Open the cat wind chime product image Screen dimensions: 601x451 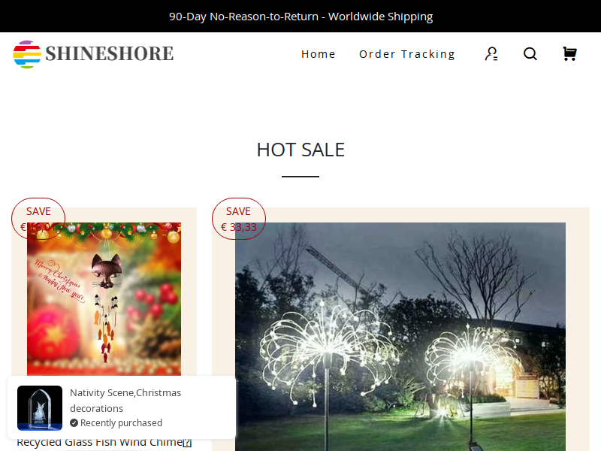click(x=104, y=298)
